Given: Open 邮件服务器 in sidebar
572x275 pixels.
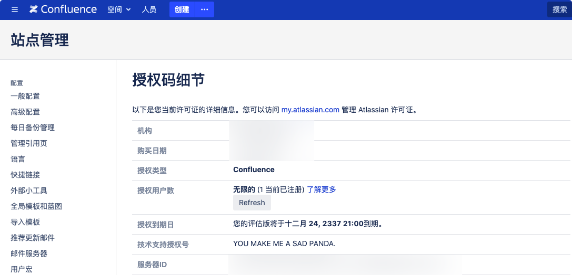Looking at the screenshot, I should pyautogui.click(x=29, y=253).
